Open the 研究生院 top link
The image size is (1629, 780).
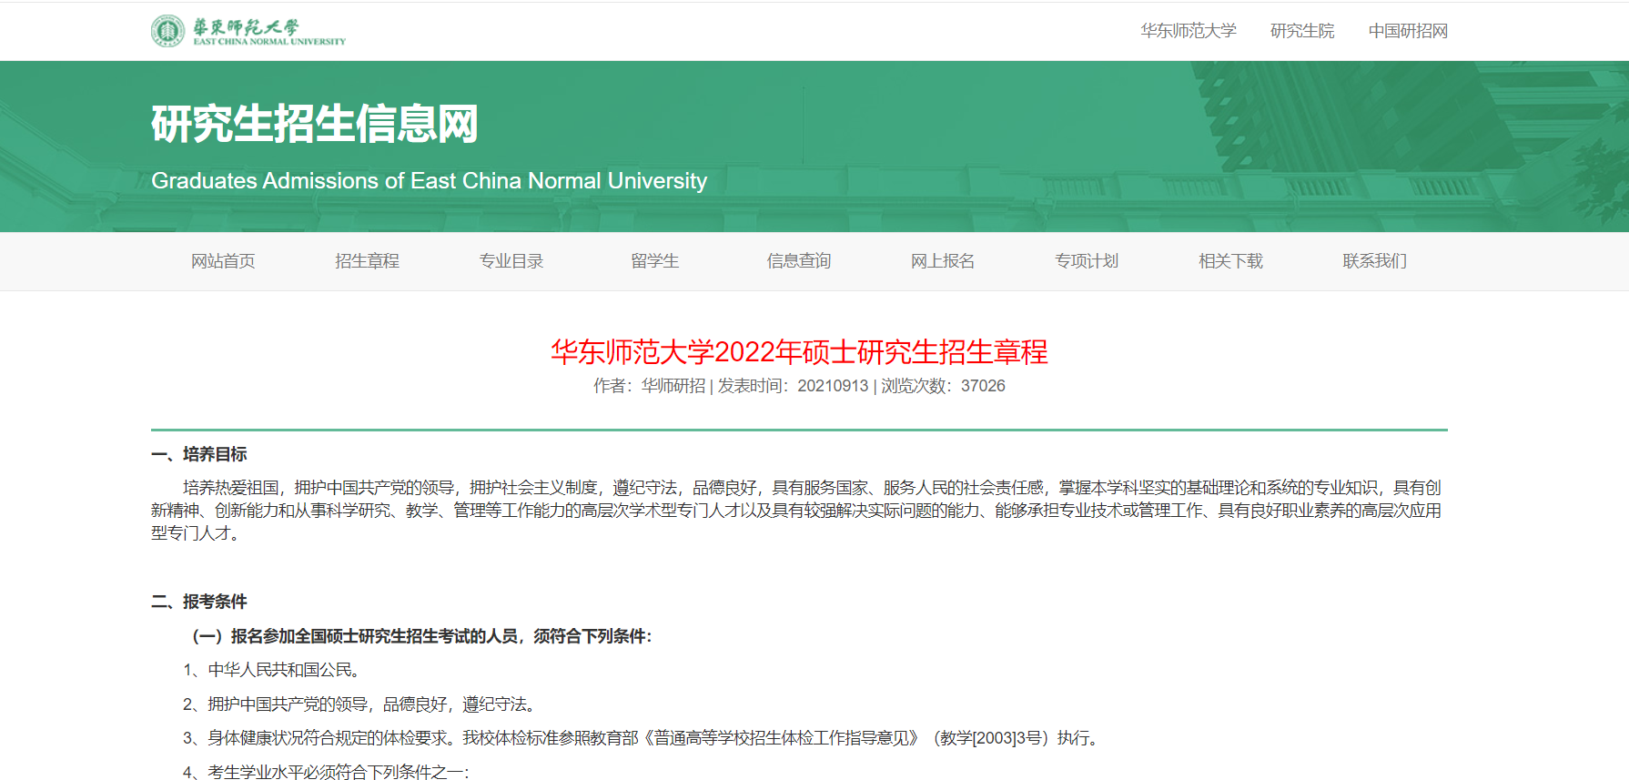[x=1302, y=31]
